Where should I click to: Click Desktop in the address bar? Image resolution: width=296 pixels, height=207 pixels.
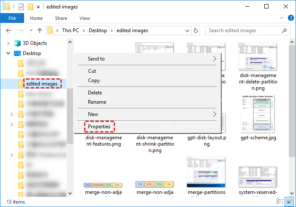pyautogui.click(x=98, y=30)
